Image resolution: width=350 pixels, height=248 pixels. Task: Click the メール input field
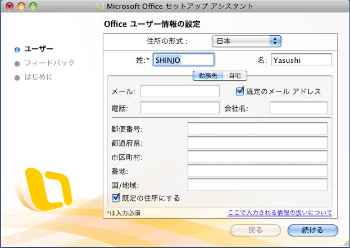click(180, 91)
